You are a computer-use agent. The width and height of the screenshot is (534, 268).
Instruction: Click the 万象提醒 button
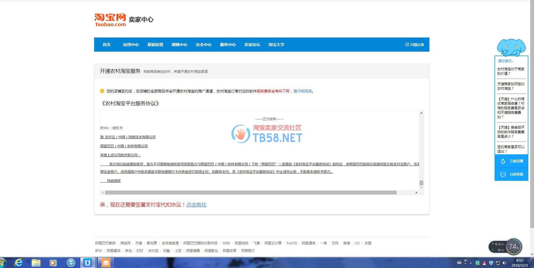pyautogui.click(x=511, y=161)
